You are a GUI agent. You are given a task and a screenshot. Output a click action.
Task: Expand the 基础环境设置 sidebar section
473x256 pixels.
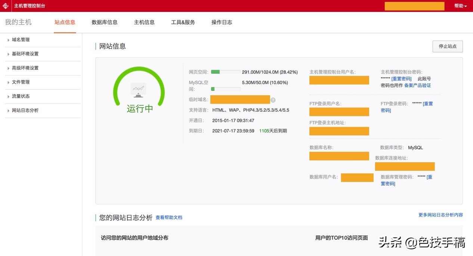(25, 54)
